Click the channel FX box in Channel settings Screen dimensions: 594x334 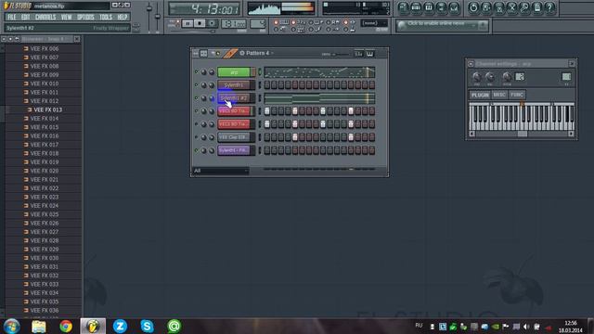(566, 77)
